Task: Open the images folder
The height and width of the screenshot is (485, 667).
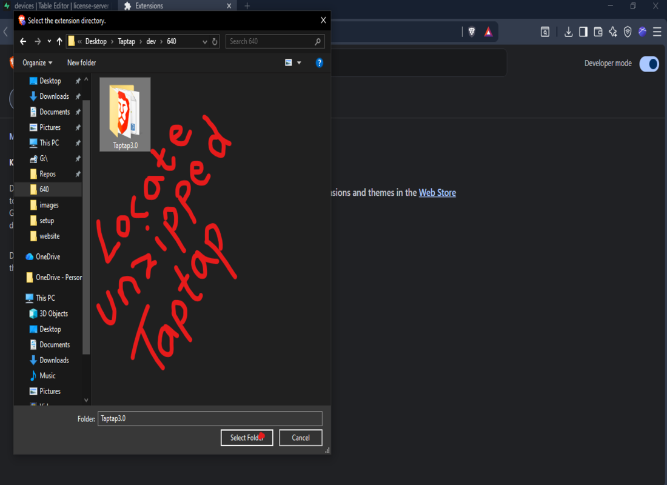Action: pyautogui.click(x=49, y=205)
